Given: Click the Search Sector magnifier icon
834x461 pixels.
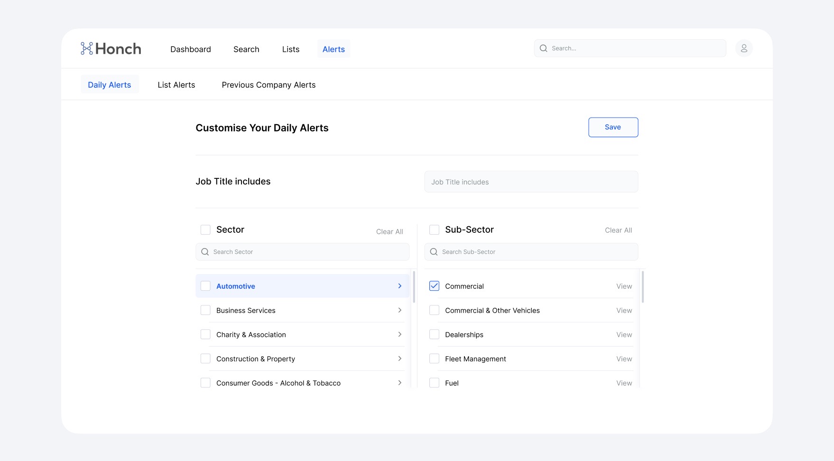Looking at the screenshot, I should pyautogui.click(x=205, y=252).
